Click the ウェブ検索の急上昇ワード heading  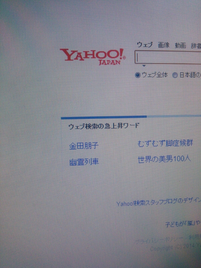tap(104, 126)
